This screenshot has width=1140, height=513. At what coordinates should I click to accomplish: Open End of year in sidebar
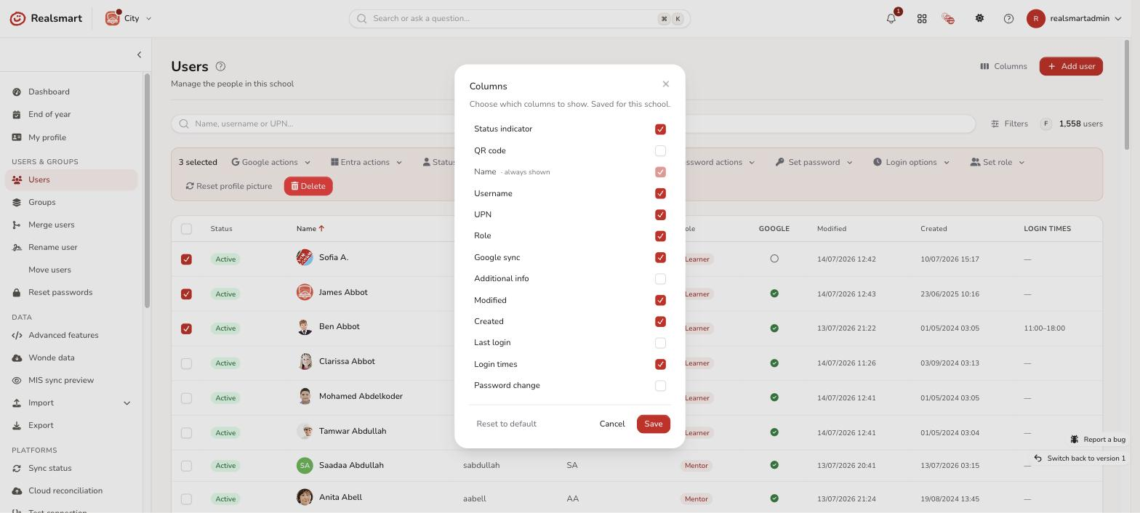click(x=71, y=114)
